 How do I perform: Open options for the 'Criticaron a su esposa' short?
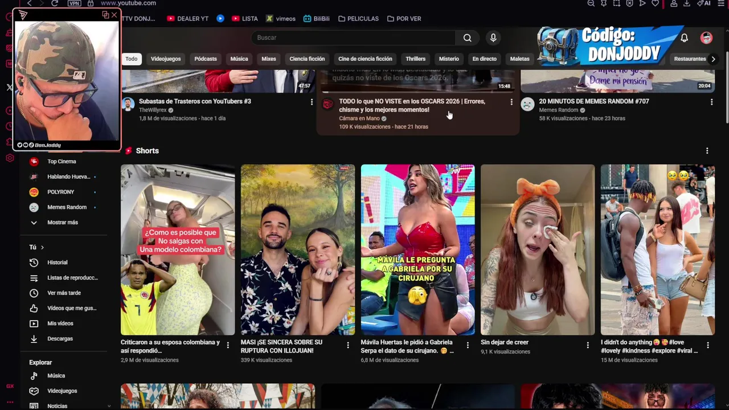[228, 345]
